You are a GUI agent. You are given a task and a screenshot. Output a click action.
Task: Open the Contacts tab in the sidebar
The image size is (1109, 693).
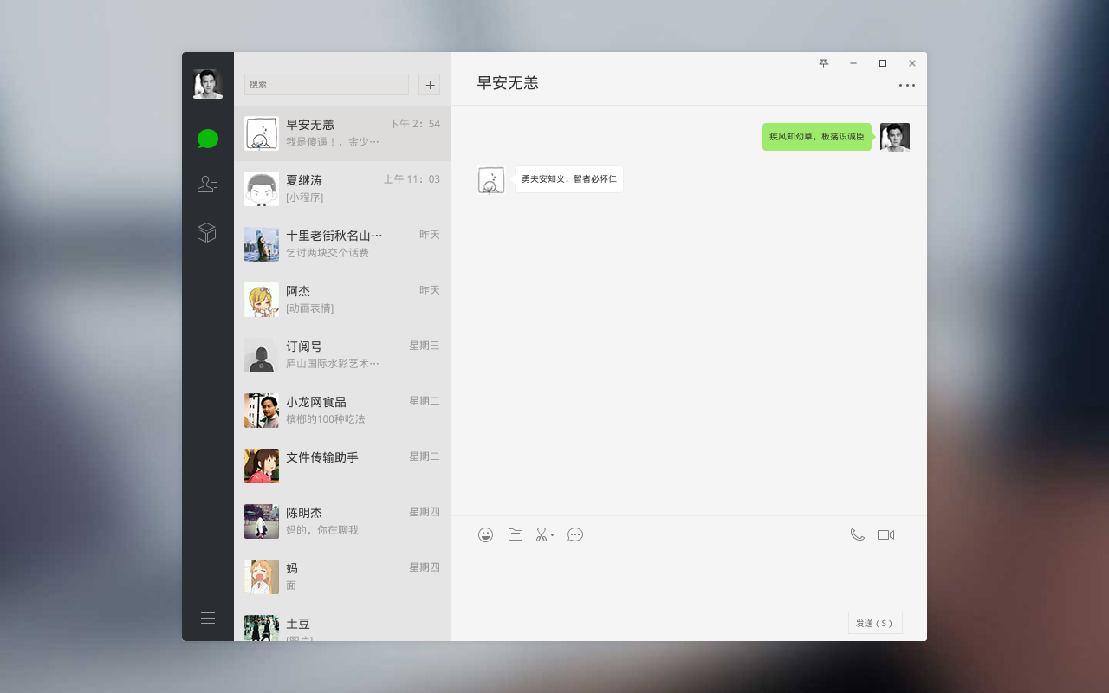(x=207, y=184)
